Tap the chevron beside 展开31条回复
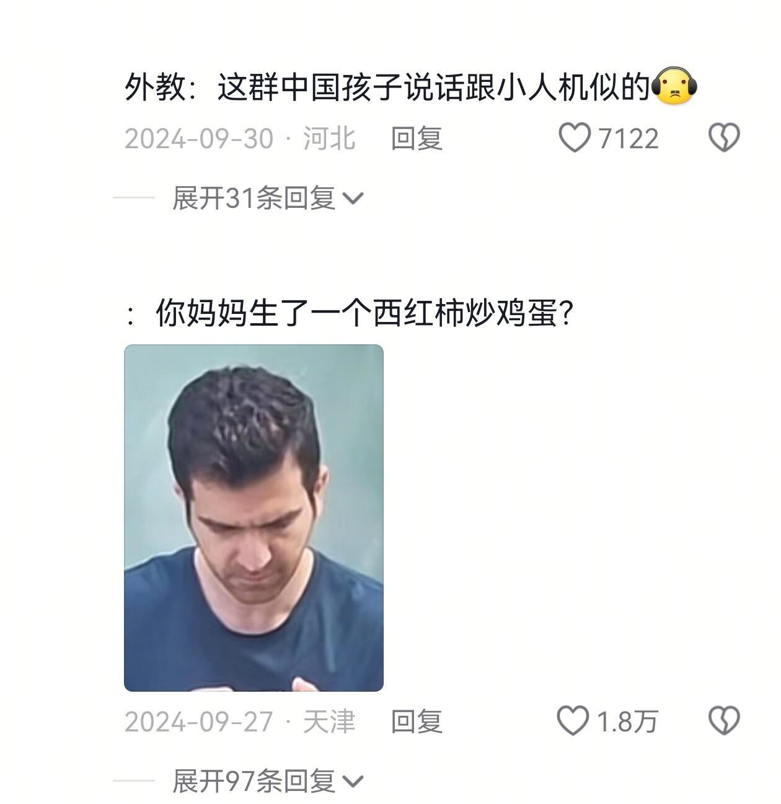 [353, 199]
